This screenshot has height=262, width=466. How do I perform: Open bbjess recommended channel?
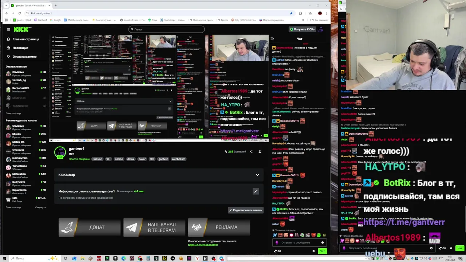coord(25,135)
